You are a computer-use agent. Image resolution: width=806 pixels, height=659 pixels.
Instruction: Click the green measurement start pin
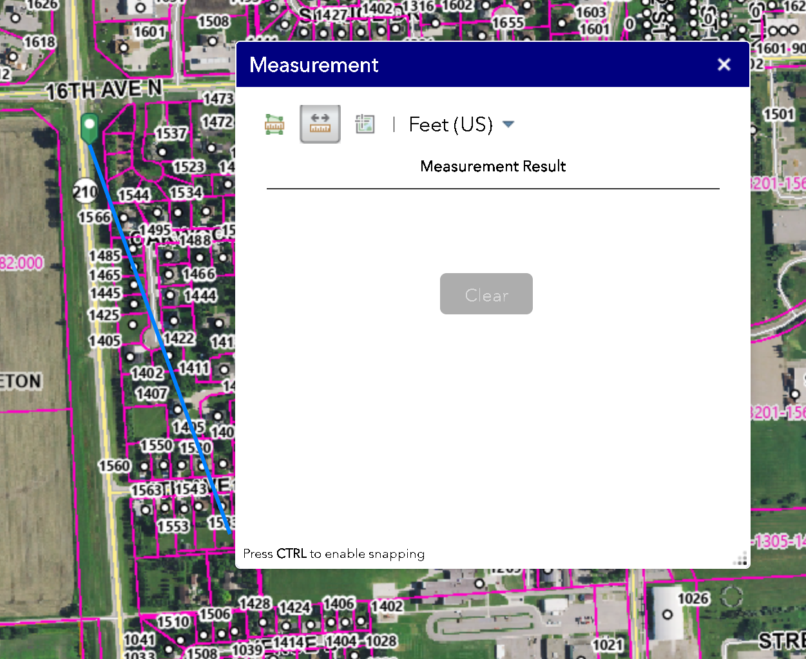89,124
